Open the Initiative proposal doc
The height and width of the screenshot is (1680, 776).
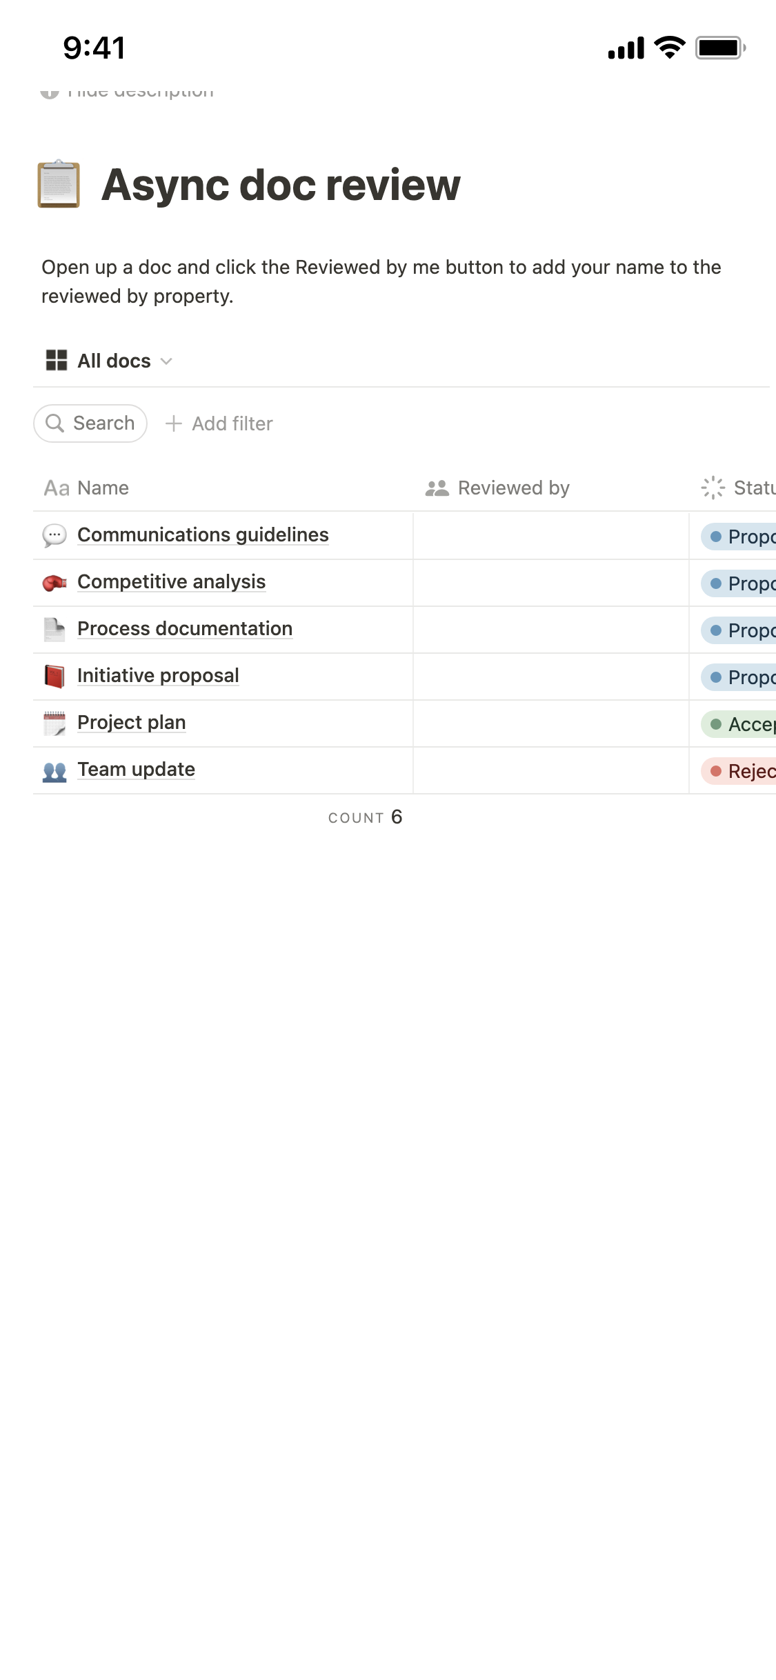[x=158, y=676]
